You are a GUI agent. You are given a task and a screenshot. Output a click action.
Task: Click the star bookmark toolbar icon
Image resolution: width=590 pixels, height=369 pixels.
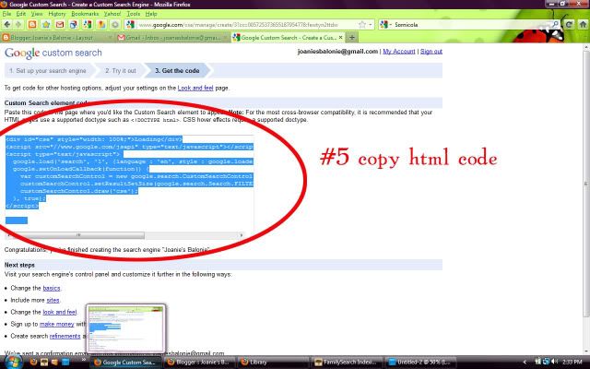46,25
